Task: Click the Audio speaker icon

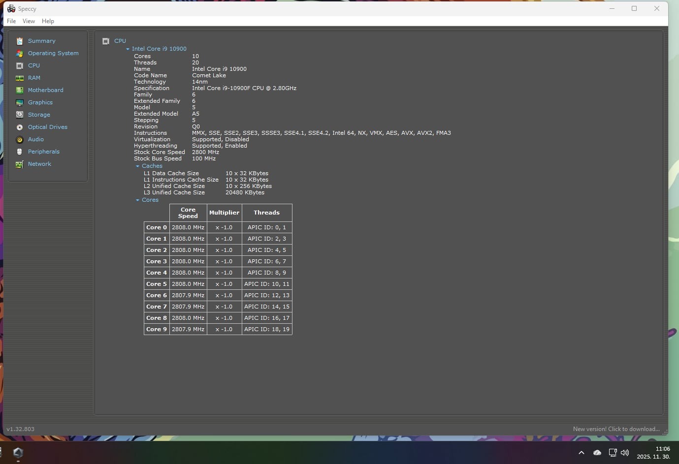Action: click(20, 139)
